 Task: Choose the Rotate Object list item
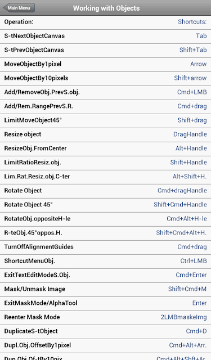(105, 191)
